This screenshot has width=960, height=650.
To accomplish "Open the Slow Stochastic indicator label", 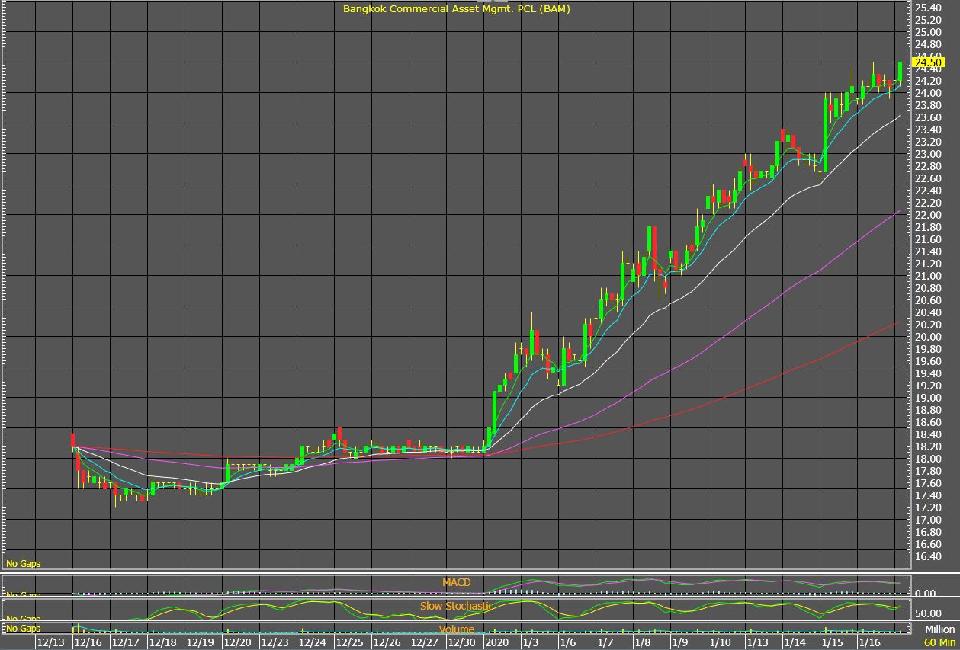I will tap(456, 606).
